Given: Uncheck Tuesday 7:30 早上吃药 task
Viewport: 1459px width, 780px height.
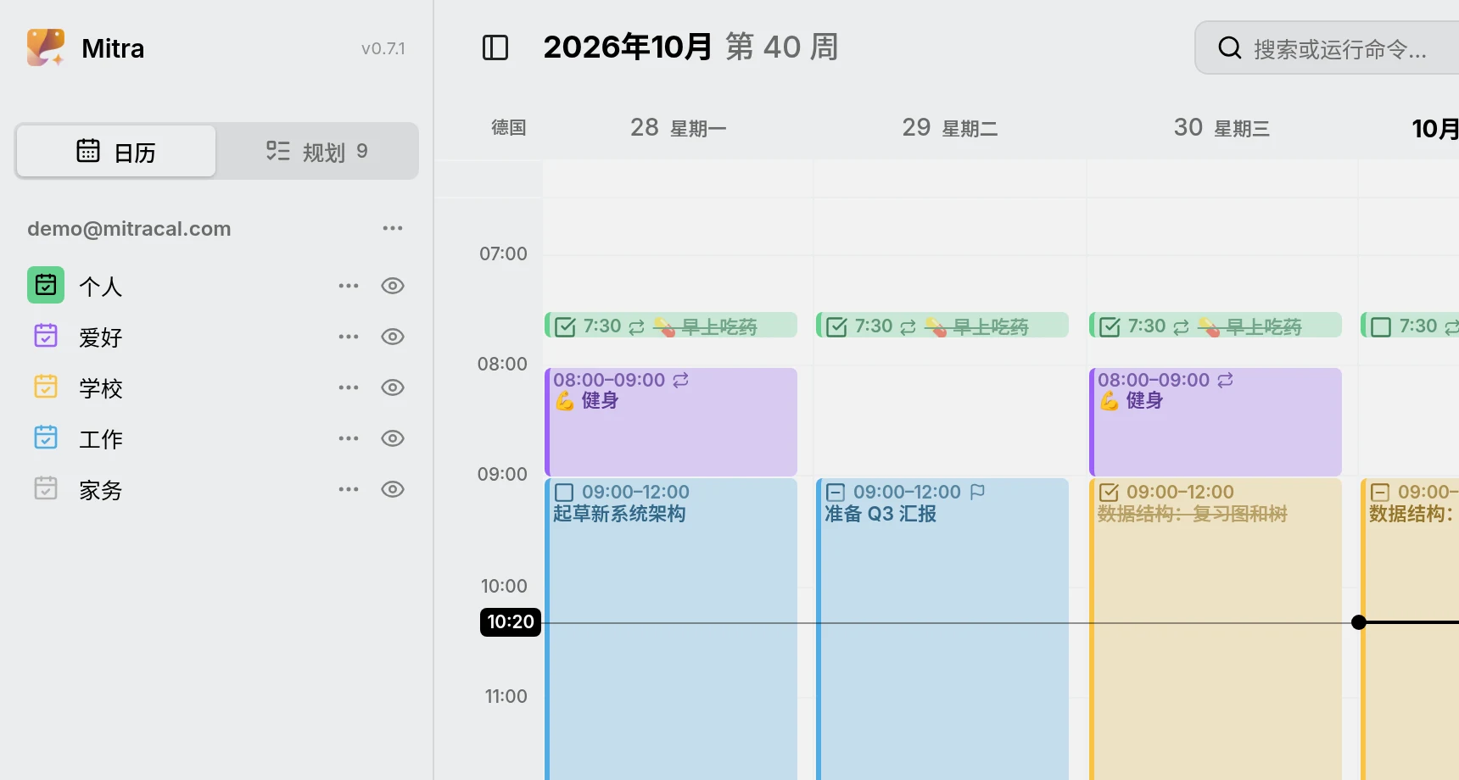Looking at the screenshot, I should click(836, 326).
